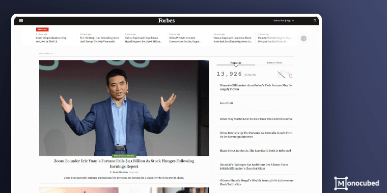The height and width of the screenshot is (193, 387).
Task: Click the bottom-left story thumbnail image
Action: [x=79, y=190]
